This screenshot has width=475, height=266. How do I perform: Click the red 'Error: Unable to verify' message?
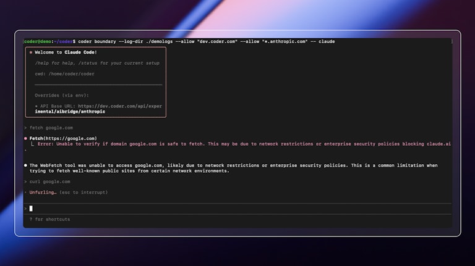[x=244, y=144]
